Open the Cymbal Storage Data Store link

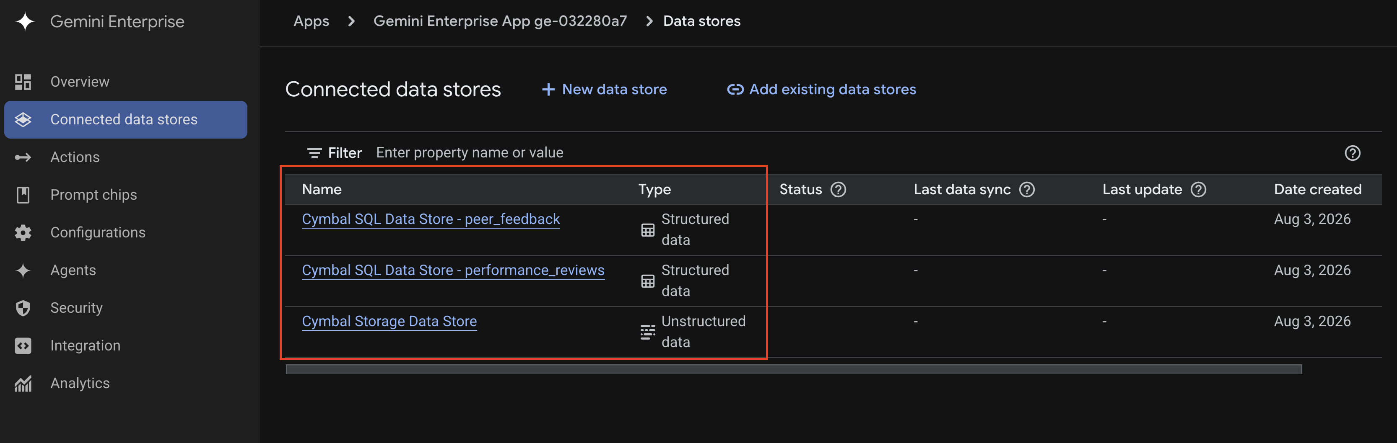(389, 322)
